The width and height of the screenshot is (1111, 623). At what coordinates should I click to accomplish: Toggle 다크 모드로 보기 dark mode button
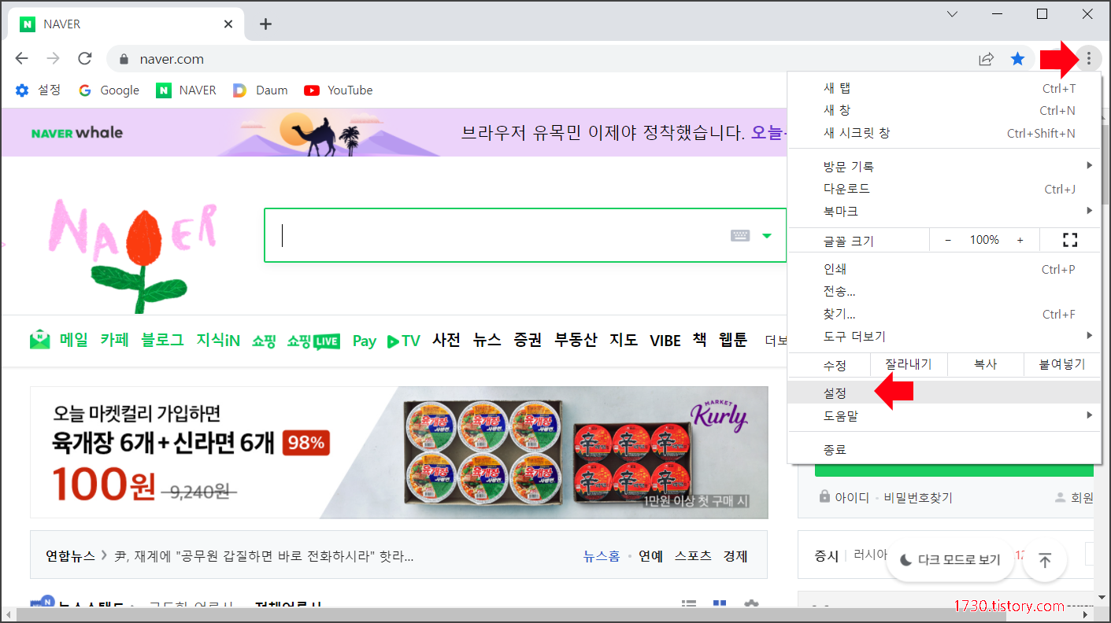950,560
